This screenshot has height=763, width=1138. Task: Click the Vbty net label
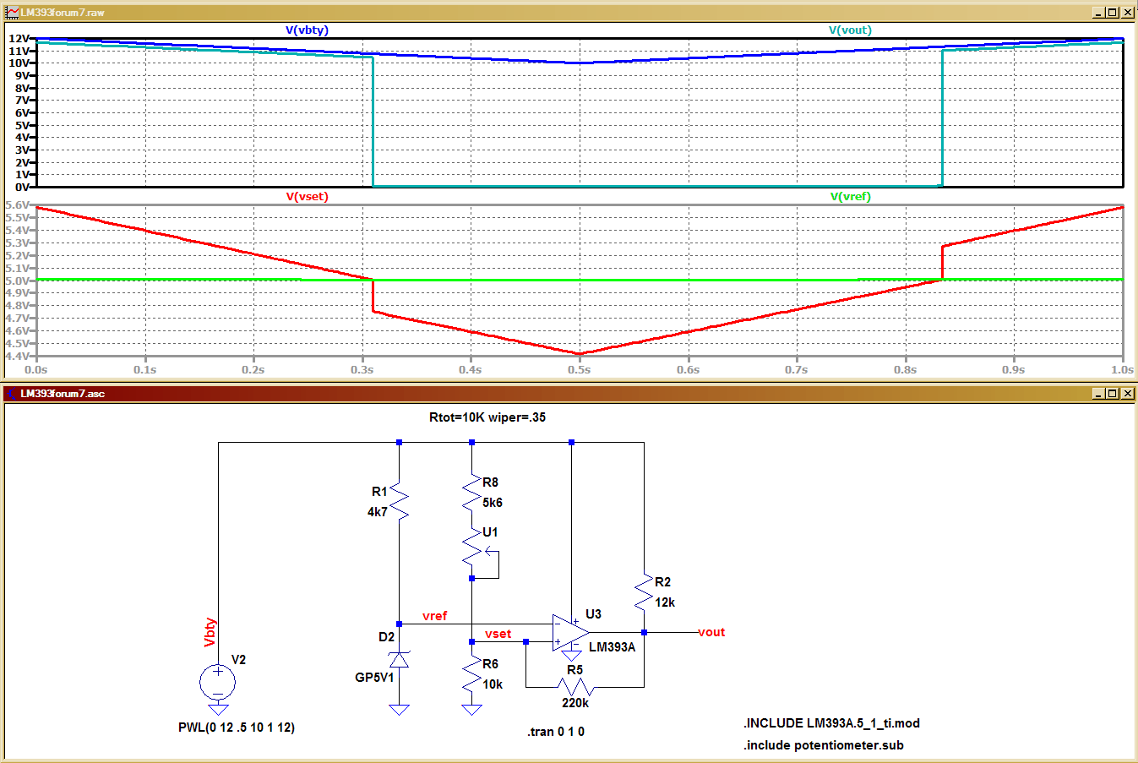tap(210, 633)
